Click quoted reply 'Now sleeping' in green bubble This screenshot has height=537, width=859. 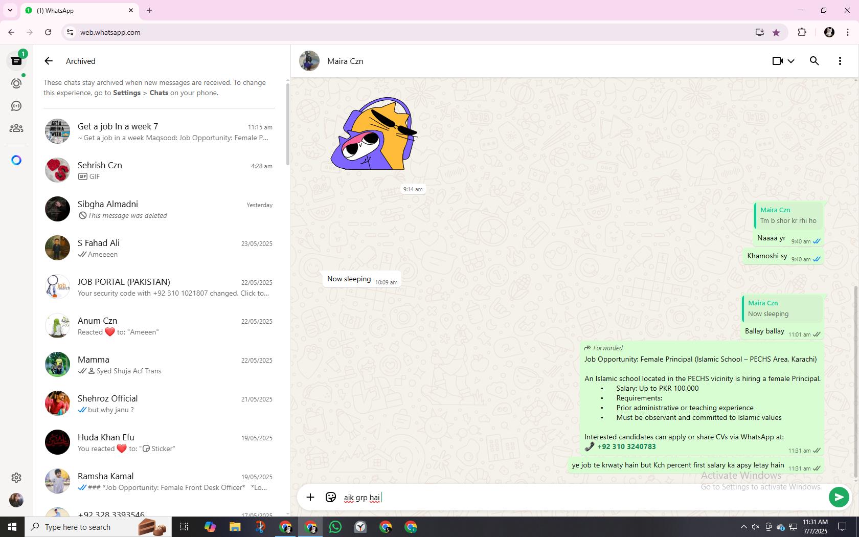[782, 308]
